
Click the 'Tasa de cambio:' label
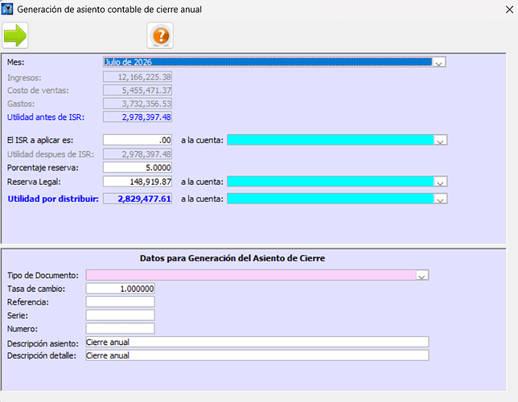point(36,289)
